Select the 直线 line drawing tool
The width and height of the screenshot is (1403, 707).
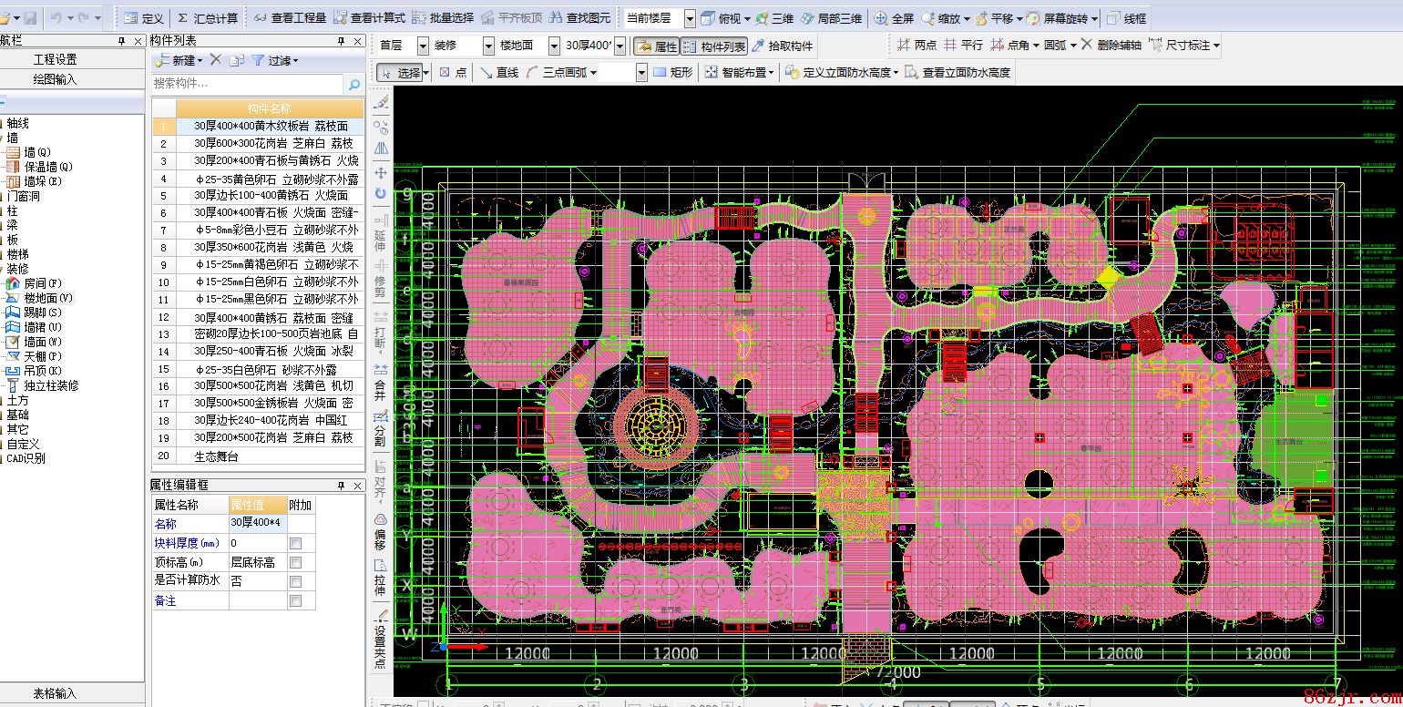coord(499,72)
